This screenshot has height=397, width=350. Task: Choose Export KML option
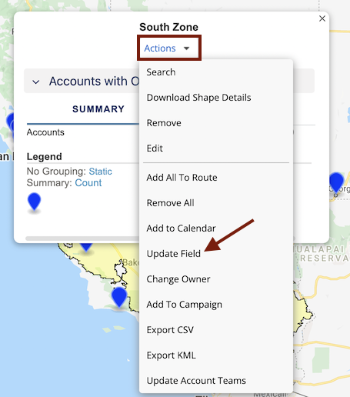tap(171, 355)
